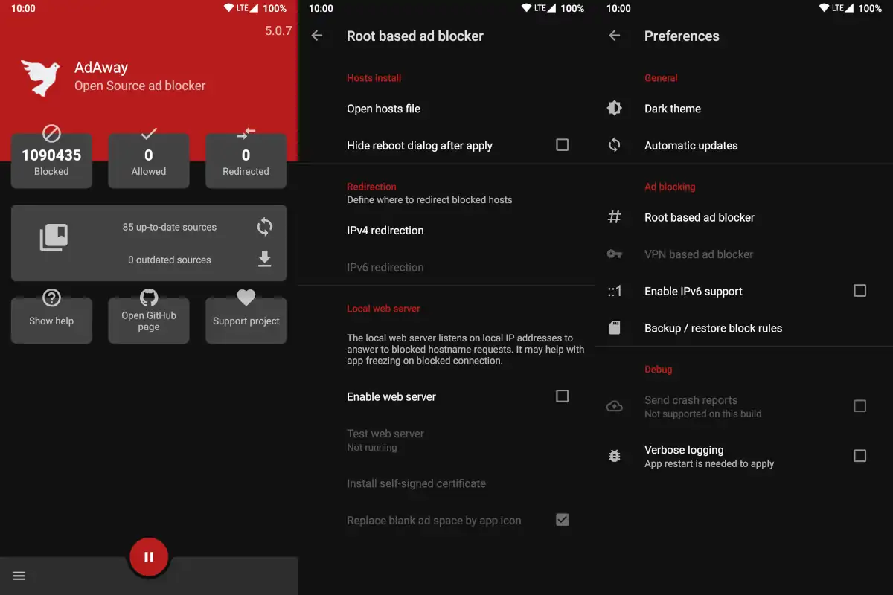Screen dimensions: 893x595
Task: Pause ad blocking with the red pause button
Action: (149, 556)
